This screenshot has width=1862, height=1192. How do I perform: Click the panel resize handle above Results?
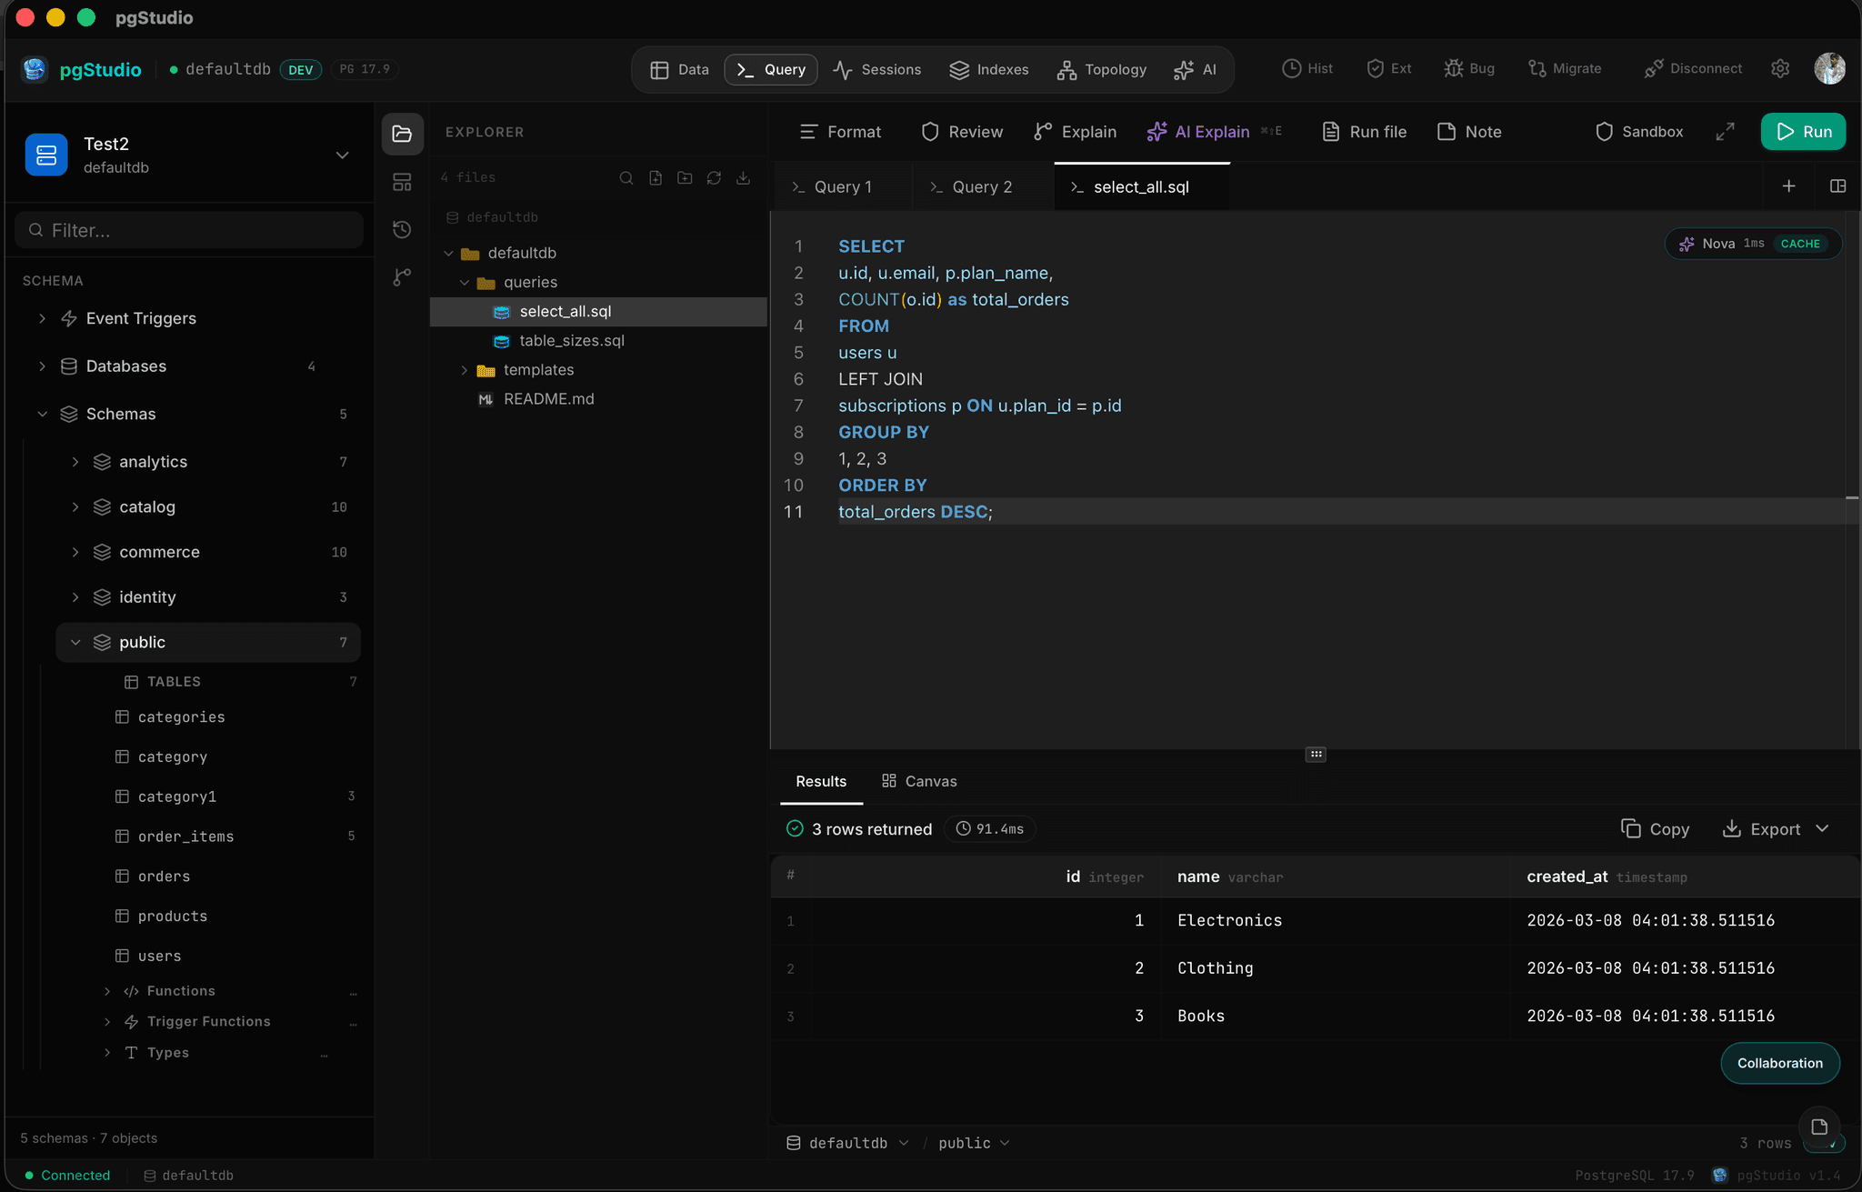pyautogui.click(x=1316, y=754)
